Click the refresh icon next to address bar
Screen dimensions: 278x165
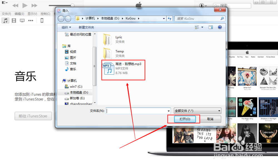point(170,19)
